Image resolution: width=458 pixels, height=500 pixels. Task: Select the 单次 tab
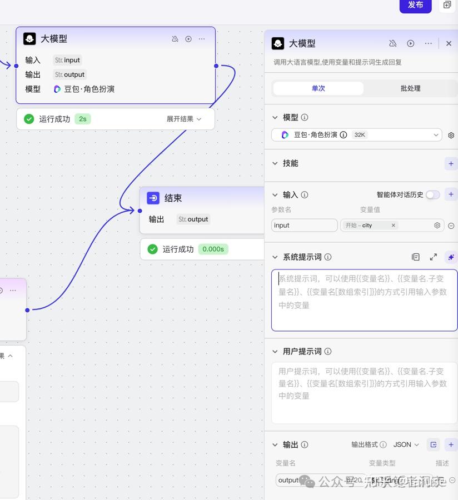click(318, 88)
